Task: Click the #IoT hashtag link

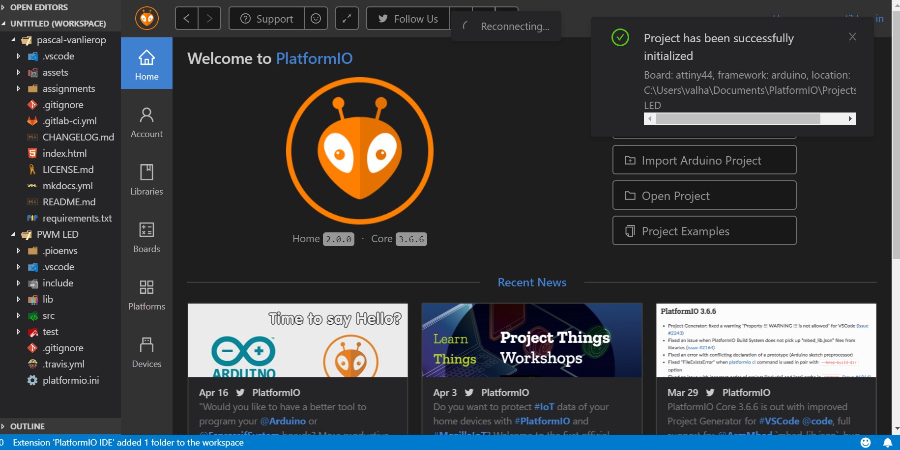Action: point(544,407)
